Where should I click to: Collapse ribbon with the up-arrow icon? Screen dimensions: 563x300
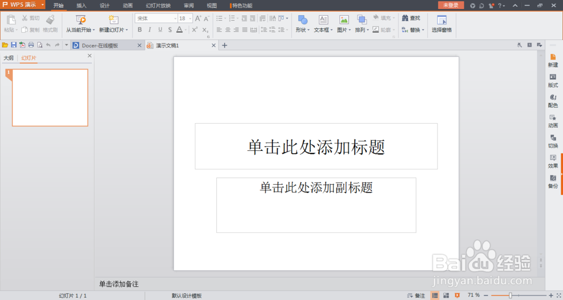click(x=515, y=6)
